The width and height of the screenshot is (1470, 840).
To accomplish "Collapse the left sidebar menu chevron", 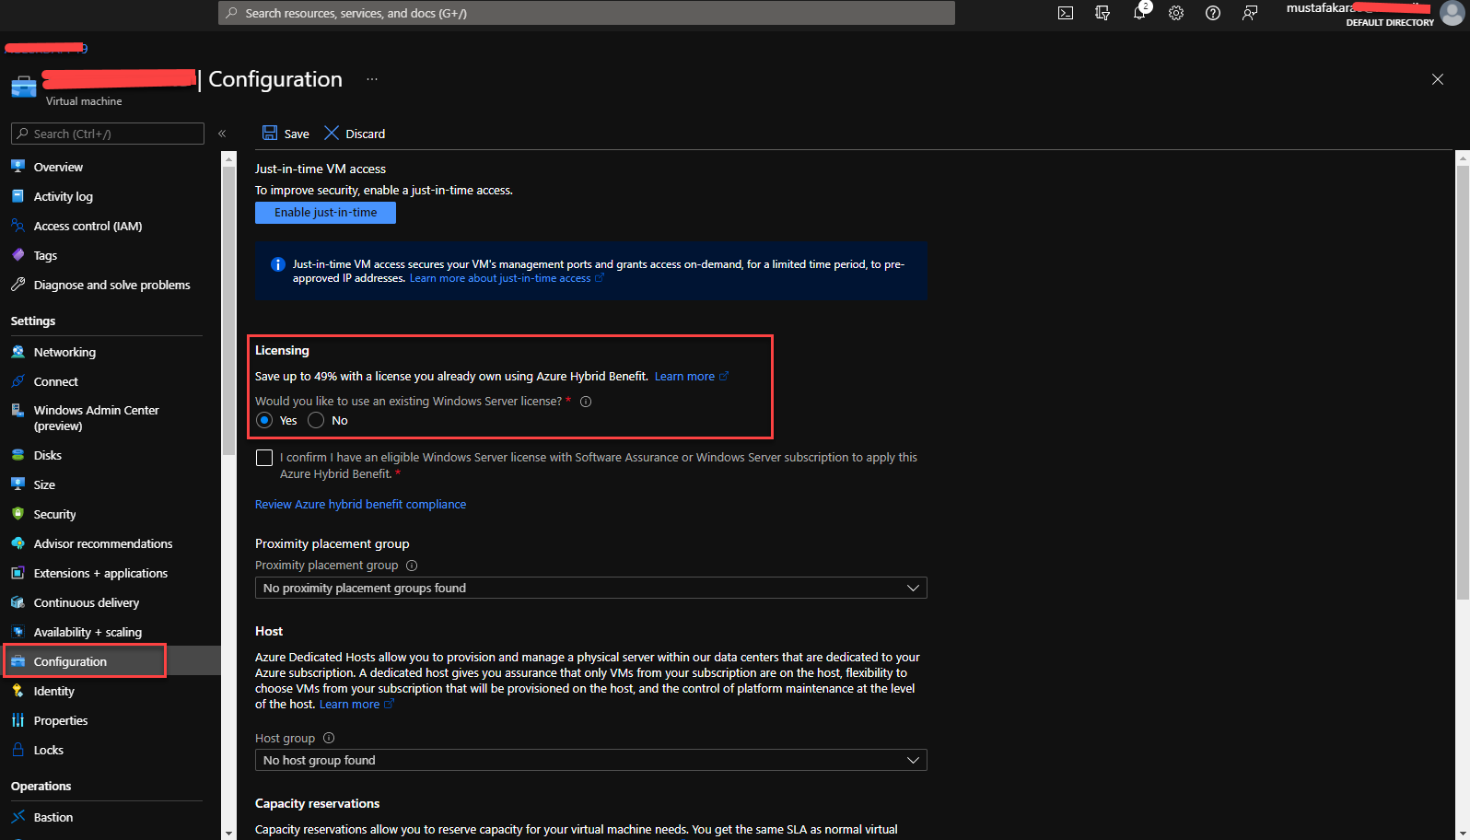I will [x=222, y=134].
